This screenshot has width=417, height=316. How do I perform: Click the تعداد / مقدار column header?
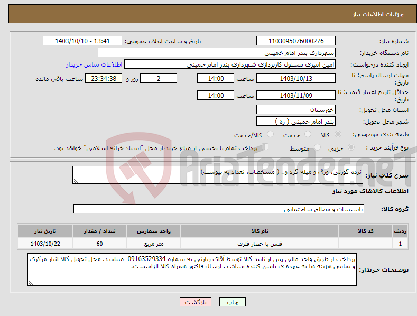coord(99,231)
